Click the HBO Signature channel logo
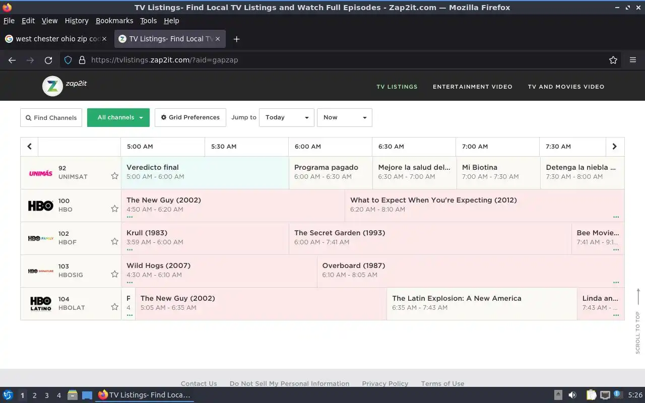 click(x=41, y=271)
